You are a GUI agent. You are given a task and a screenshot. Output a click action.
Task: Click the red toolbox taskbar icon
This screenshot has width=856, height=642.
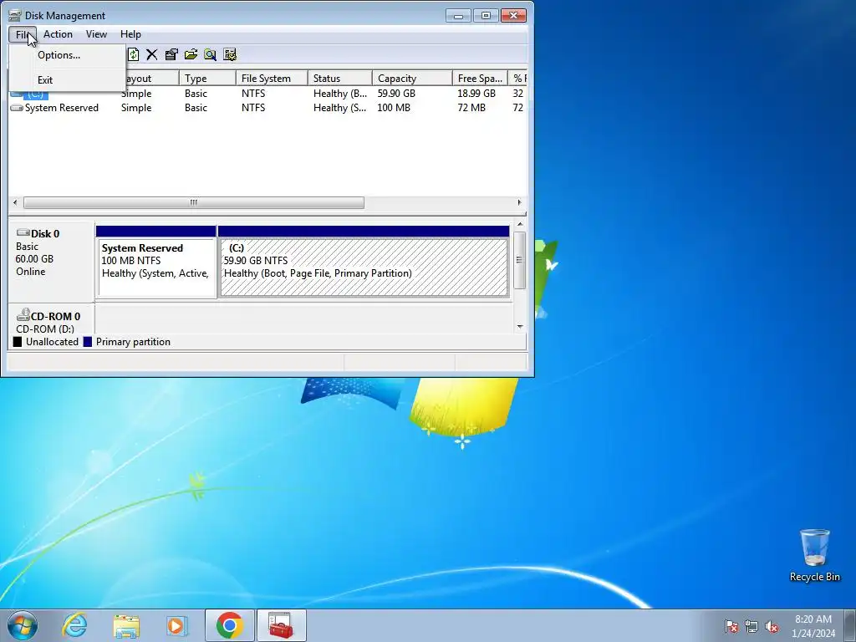coord(281,625)
